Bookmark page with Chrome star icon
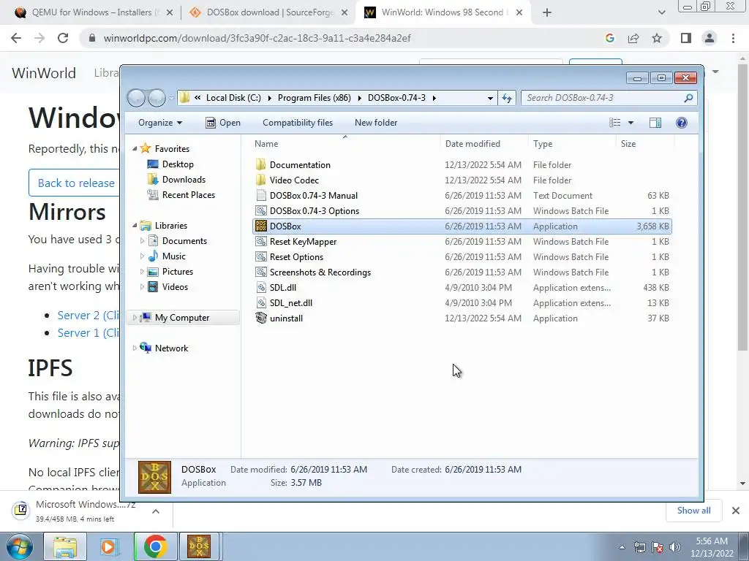This screenshot has width=749, height=561. [657, 38]
